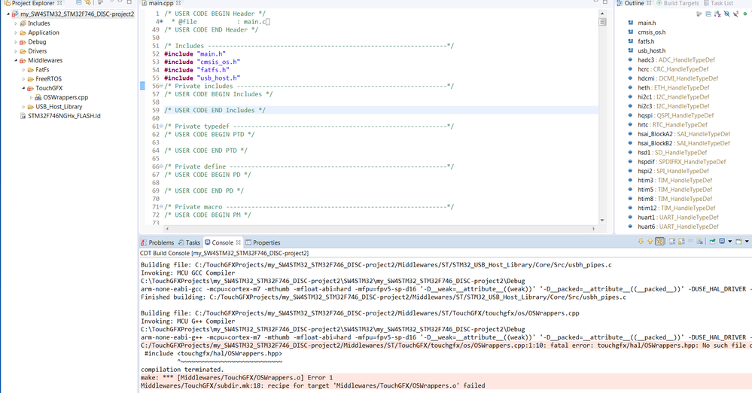Collapse all in Outline view
752x393 pixels.
(x=708, y=14)
